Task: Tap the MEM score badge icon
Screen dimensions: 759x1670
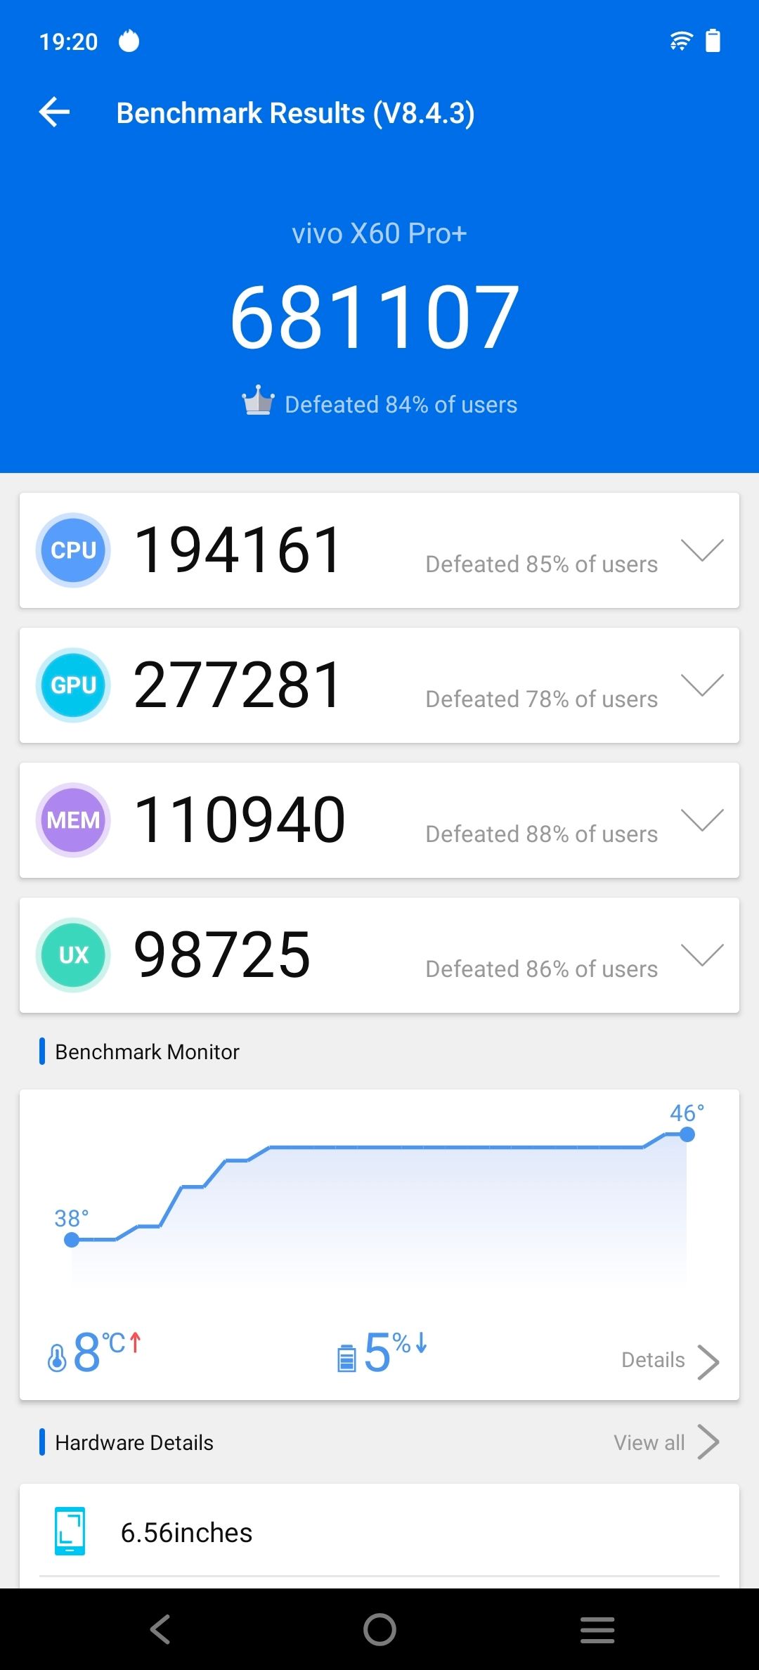Action: click(x=73, y=820)
